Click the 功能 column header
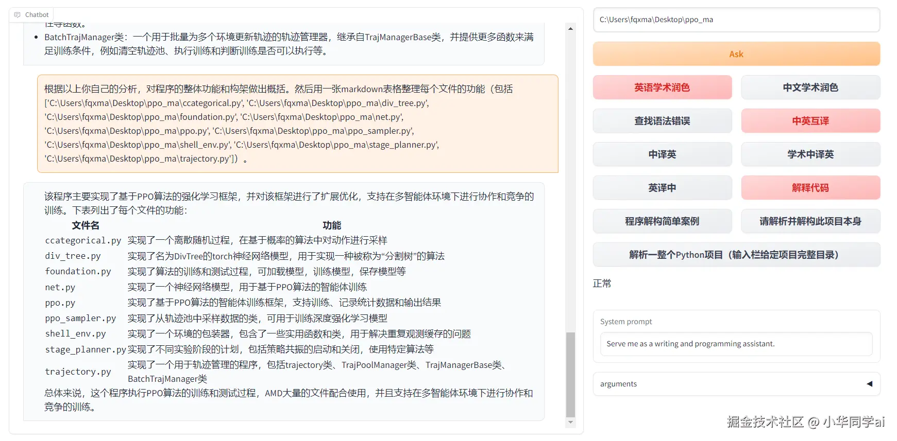Image resolution: width=897 pixels, height=441 pixels. [x=332, y=225]
